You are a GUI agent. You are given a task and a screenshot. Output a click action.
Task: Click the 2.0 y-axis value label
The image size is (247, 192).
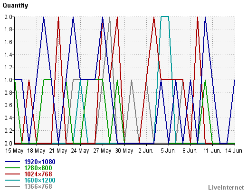point(9,17)
